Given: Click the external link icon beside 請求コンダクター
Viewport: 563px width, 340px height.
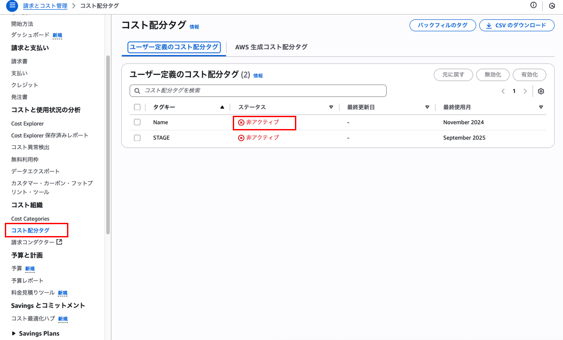Looking at the screenshot, I should (59, 242).
